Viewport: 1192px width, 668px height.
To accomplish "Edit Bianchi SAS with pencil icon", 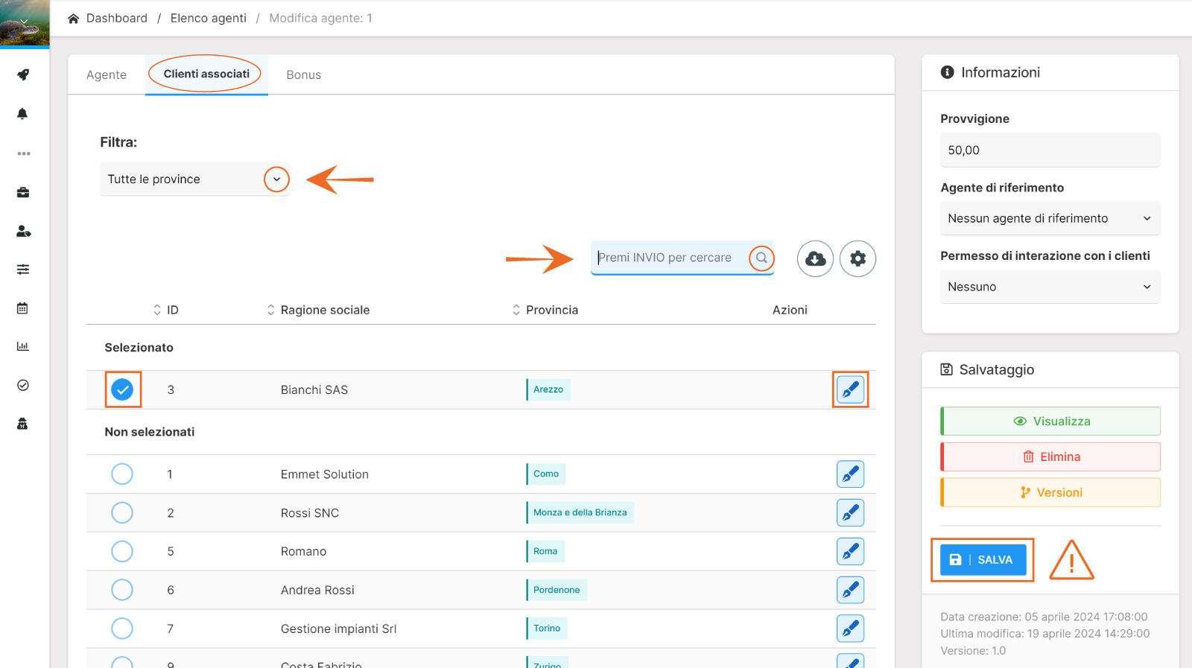I will [x=850, y=389].
